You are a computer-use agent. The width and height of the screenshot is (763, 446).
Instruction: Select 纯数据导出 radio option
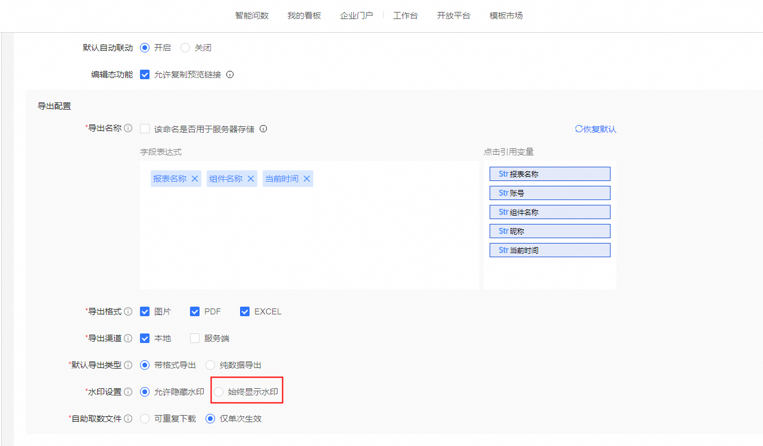[x=210, y=365]
